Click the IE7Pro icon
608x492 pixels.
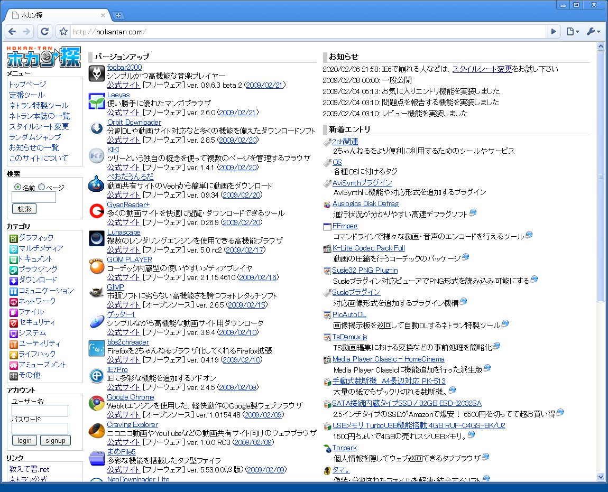click(x=97, y=376)
